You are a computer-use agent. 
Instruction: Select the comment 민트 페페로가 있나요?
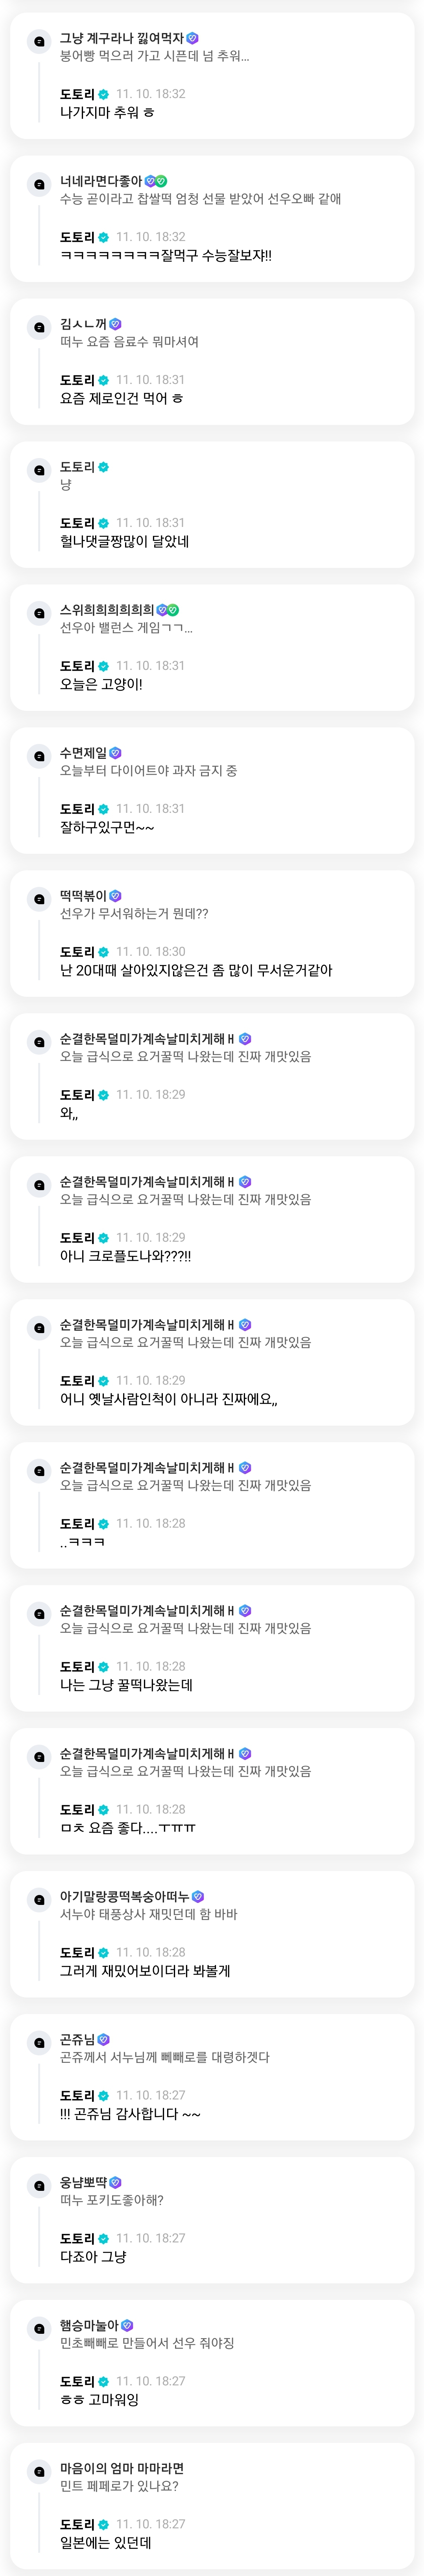click(x=119, y=2485)
